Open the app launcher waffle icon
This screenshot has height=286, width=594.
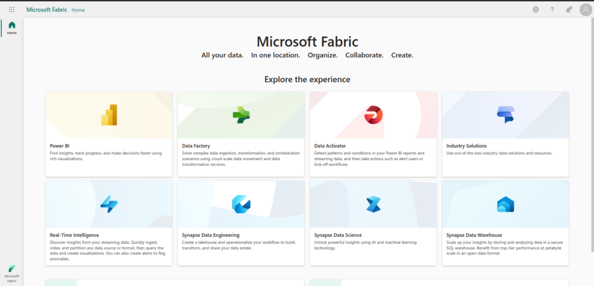point(12,10)
